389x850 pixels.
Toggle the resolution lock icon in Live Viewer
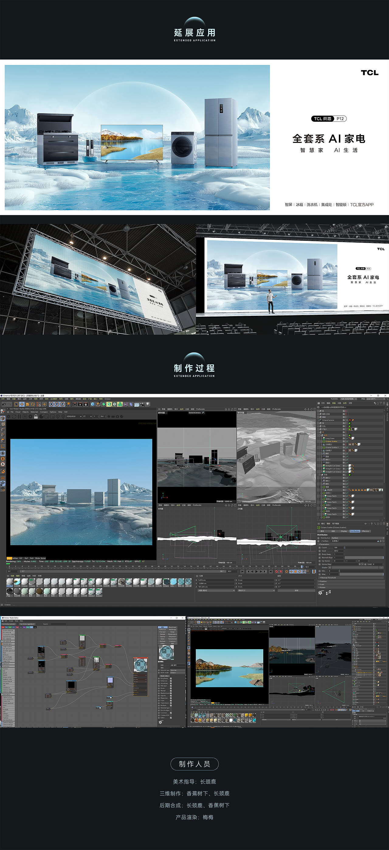(36, 416)
